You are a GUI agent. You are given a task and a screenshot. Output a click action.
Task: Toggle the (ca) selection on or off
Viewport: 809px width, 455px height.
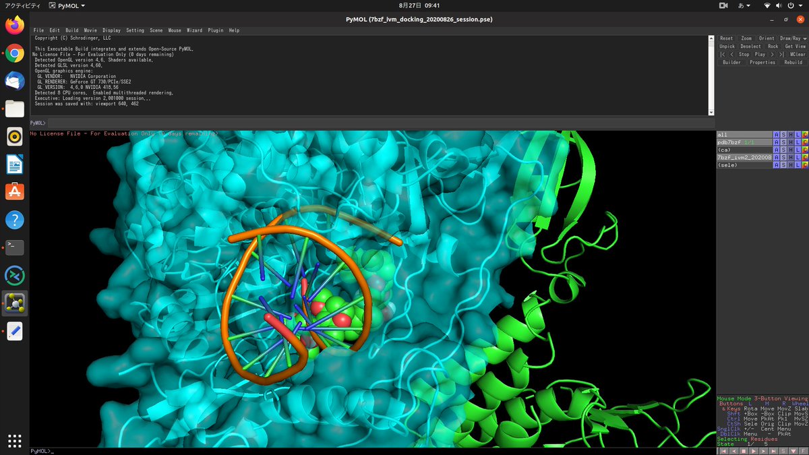pyautogui.click(x=744, y=150)
